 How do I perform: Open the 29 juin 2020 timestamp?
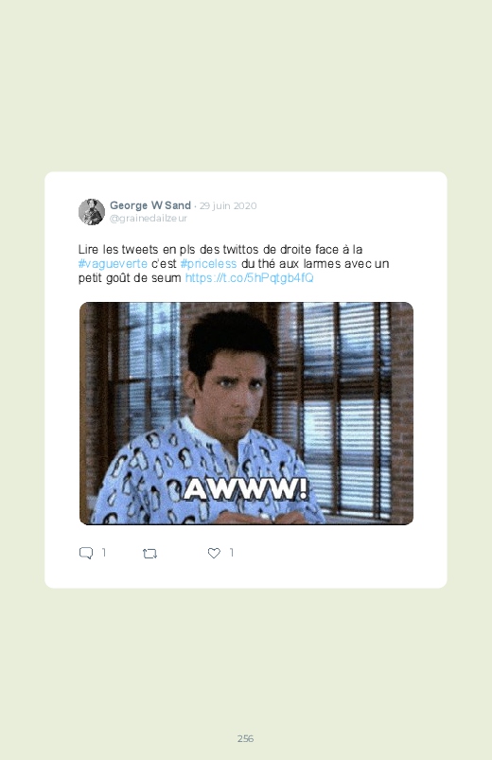[x=228, y=205]
